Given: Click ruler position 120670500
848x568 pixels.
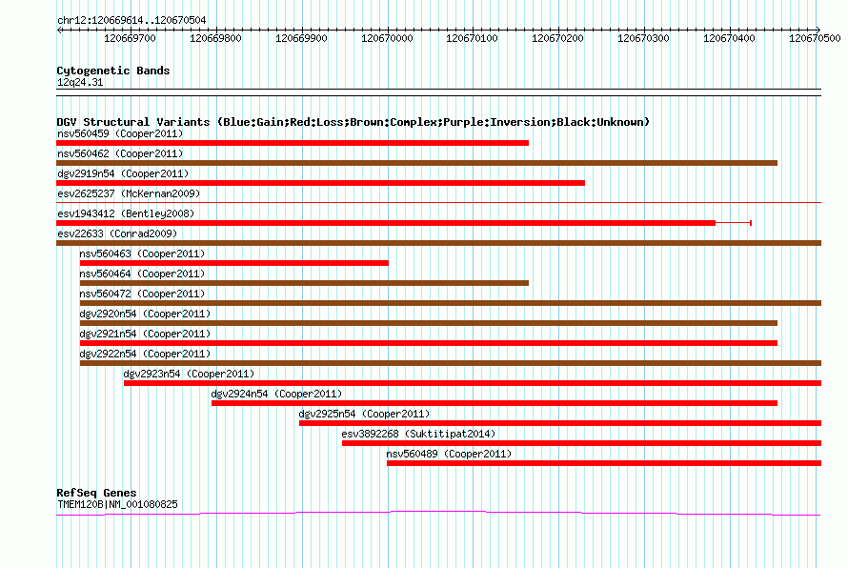Looking at the screenshot, I should tap(815, 38).
